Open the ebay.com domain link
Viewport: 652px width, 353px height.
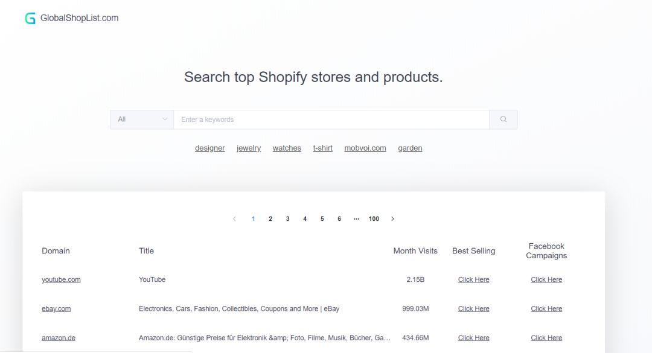tap(56, 308)
